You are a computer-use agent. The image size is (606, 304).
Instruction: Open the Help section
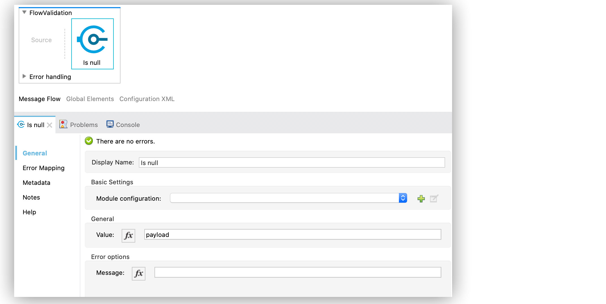[29, 212]
